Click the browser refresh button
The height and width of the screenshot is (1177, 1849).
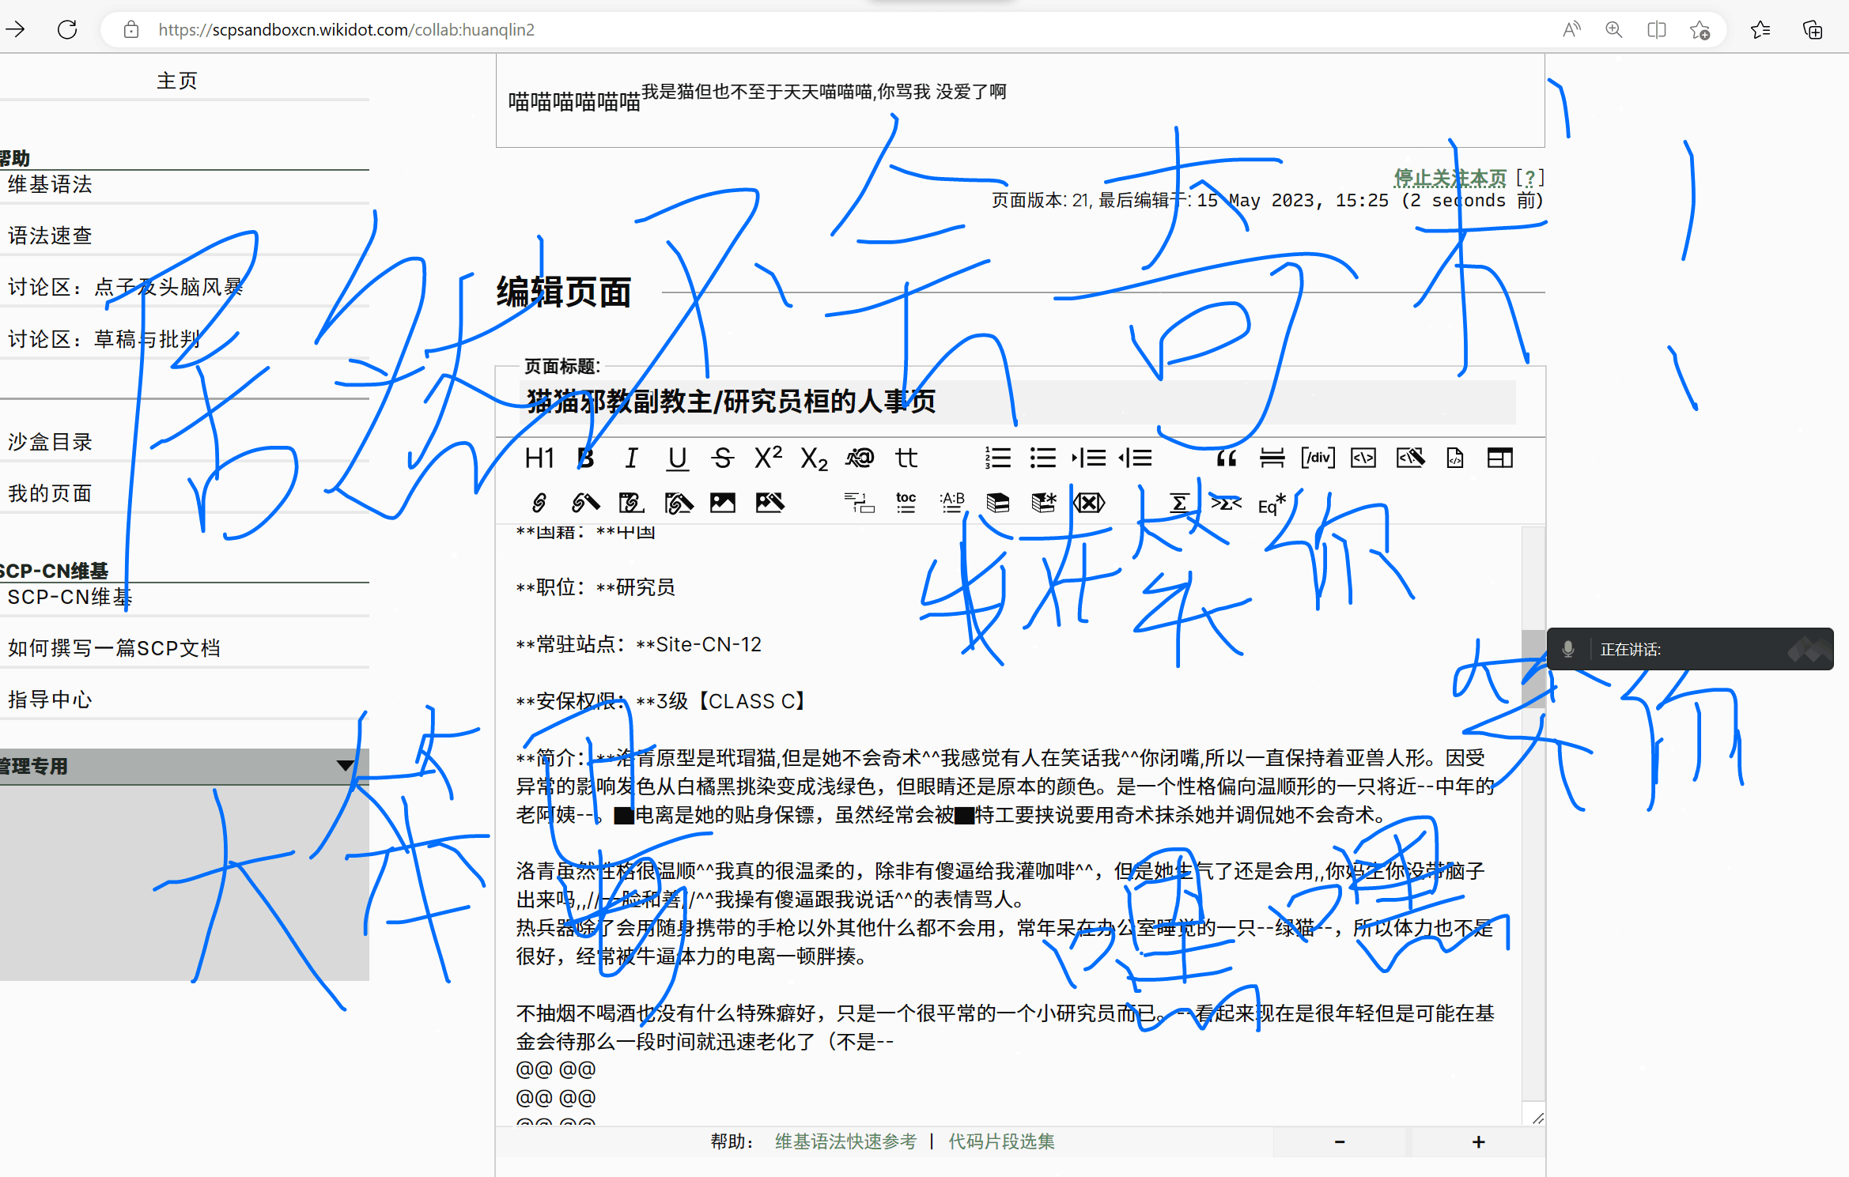point(68,30)
